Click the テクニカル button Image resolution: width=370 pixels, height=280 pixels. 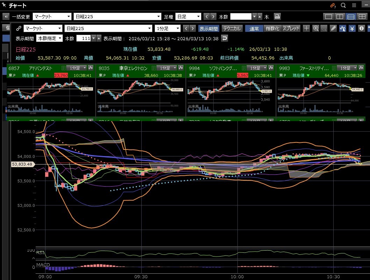(x=232, y=28)
